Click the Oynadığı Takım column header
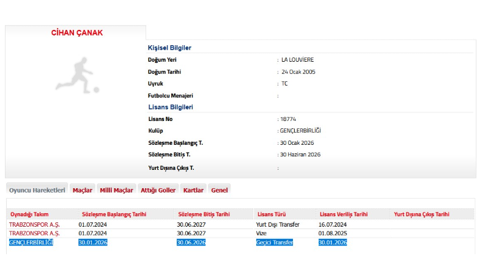Viewport: 485px width, 278px height. click(29, 214)
